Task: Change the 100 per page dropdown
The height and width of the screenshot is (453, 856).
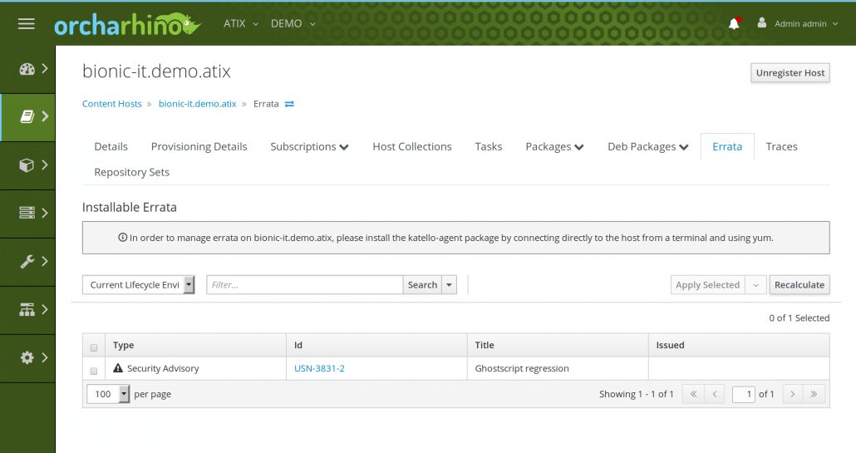Action: (x=108, y=393)
